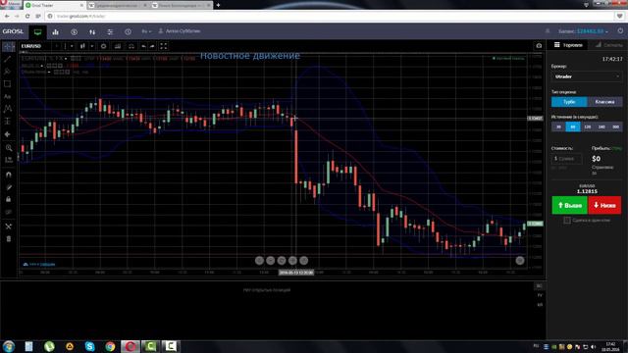Click the fullscreen chart icon
628x353 pixels.
pyautogui.click(x=164, y=46)
